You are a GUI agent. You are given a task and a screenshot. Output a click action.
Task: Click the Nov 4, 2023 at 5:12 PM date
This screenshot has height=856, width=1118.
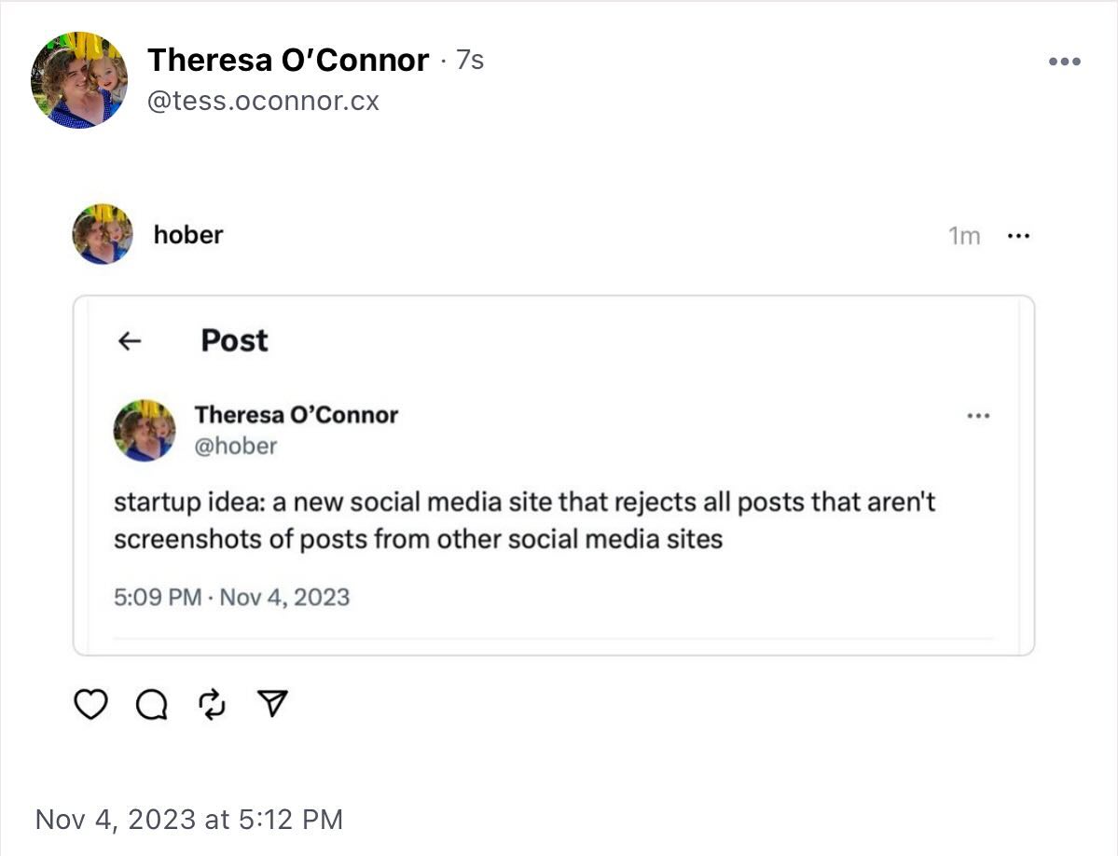[189, 820]
